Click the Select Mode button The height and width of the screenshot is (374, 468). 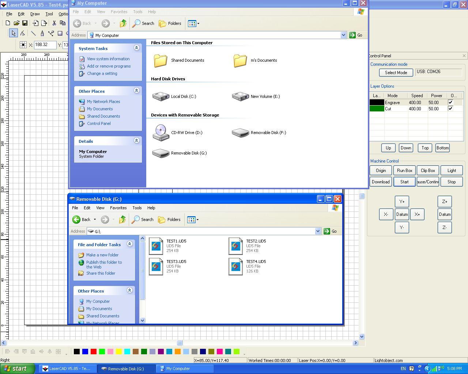click(396, 73)
